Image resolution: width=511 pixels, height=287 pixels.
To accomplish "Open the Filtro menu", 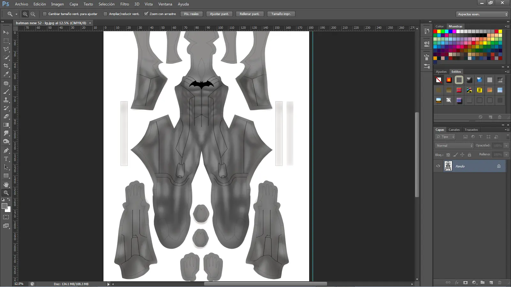I will coord(125,4).
